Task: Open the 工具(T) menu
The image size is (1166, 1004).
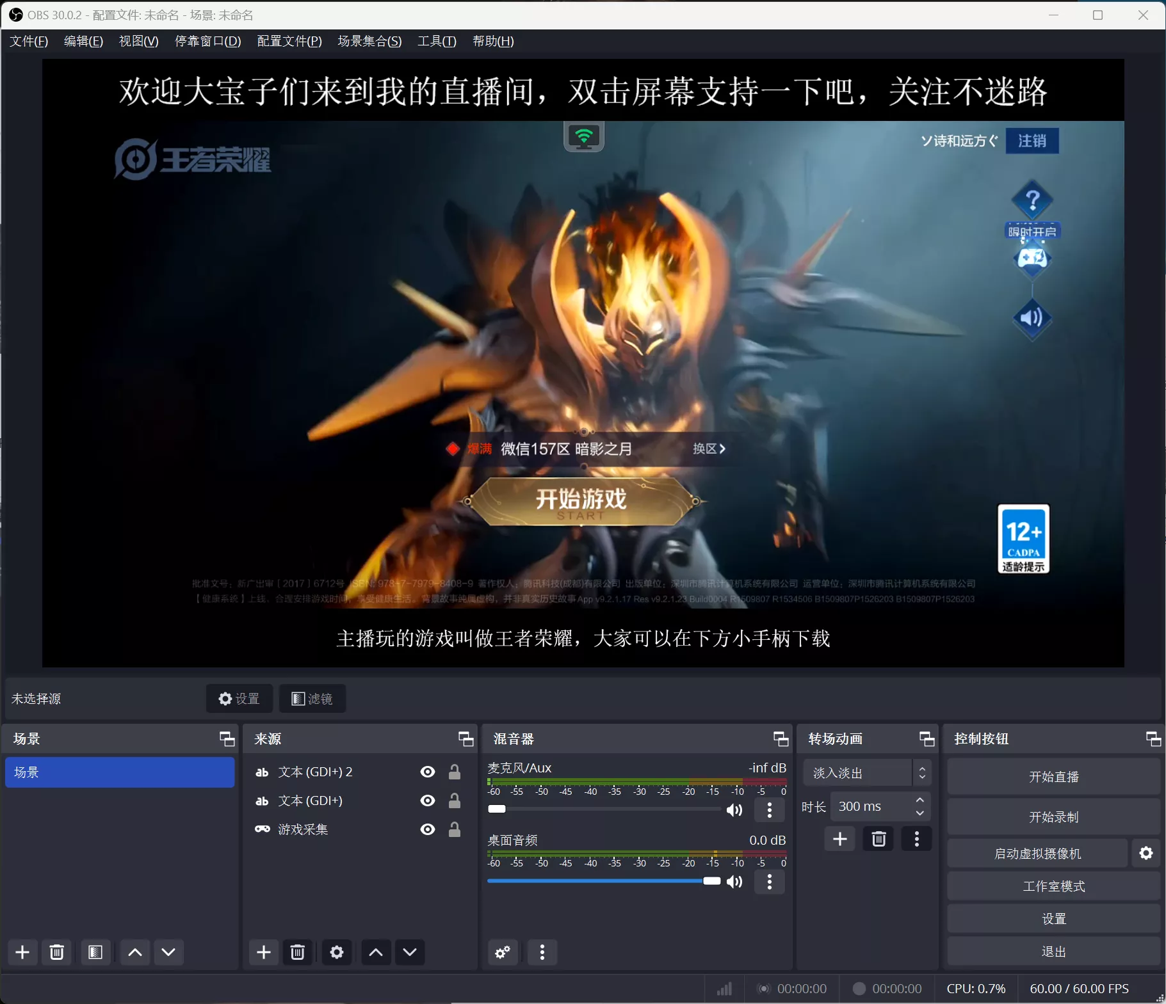Action: pos(437,41)
